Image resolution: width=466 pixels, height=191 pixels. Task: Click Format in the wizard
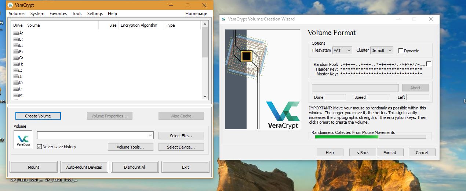point(390,153)
